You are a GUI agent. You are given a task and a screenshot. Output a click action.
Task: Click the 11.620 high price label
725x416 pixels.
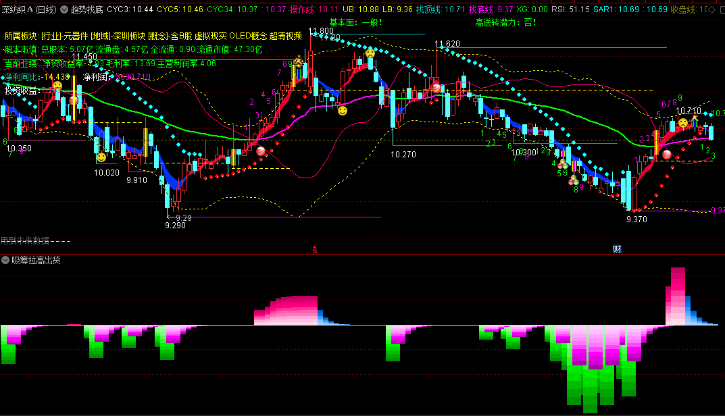pos(447,44)
